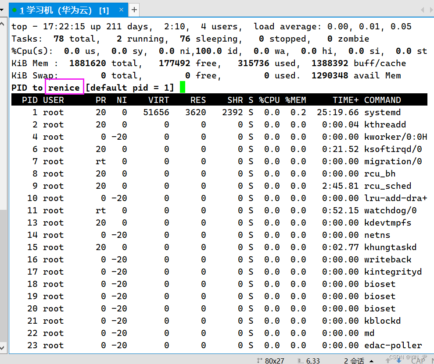Click the terminal size icon next to 80x27
The image size is (434, 364).
tap(259, 360)
